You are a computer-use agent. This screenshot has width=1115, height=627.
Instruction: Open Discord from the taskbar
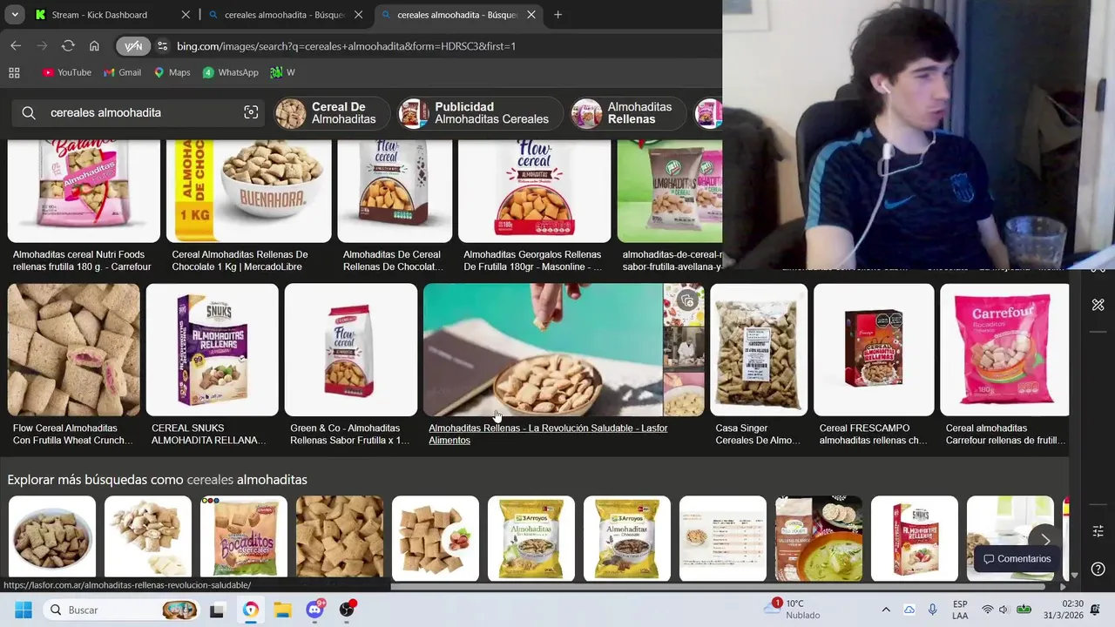[x=314, y=610]
